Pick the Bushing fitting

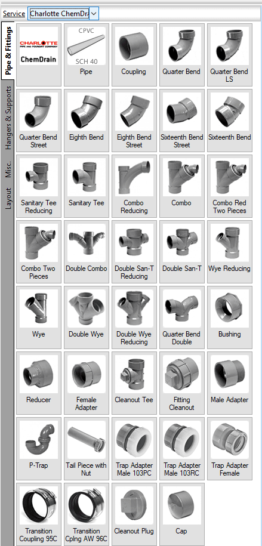click(230, 317)
